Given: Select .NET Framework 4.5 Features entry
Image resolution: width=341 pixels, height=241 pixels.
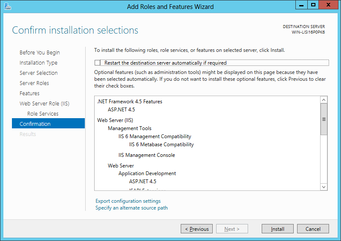Looking at the screenshot, I should tap(130, 102).
